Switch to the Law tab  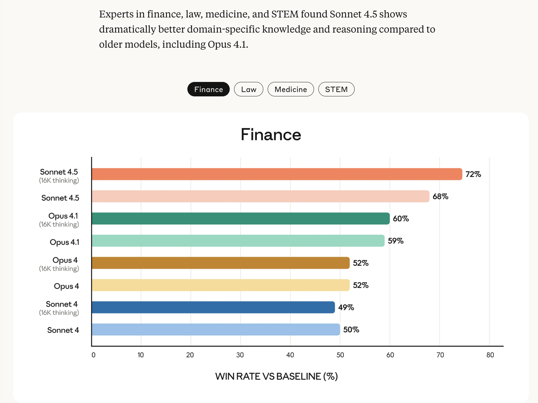coord(249,89)
